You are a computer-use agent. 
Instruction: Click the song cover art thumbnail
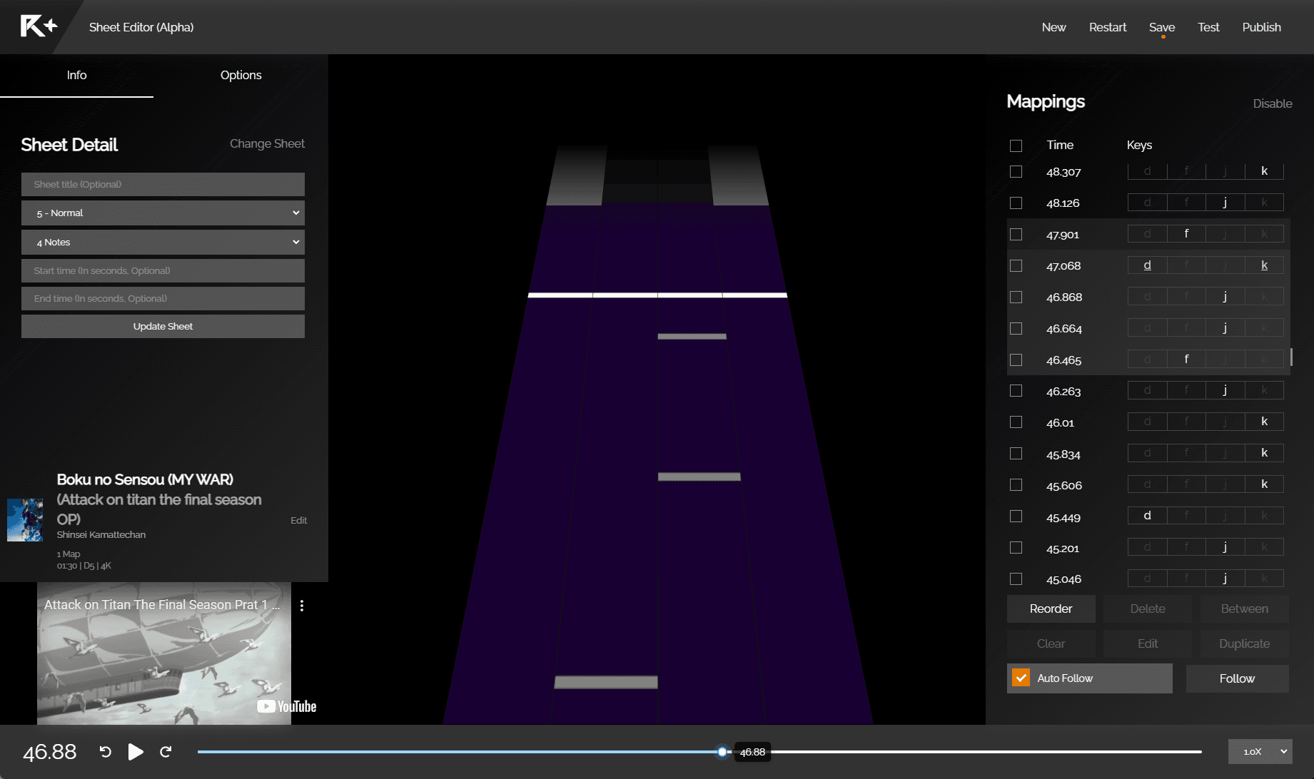pyautogui.click(x=25, y=520)
